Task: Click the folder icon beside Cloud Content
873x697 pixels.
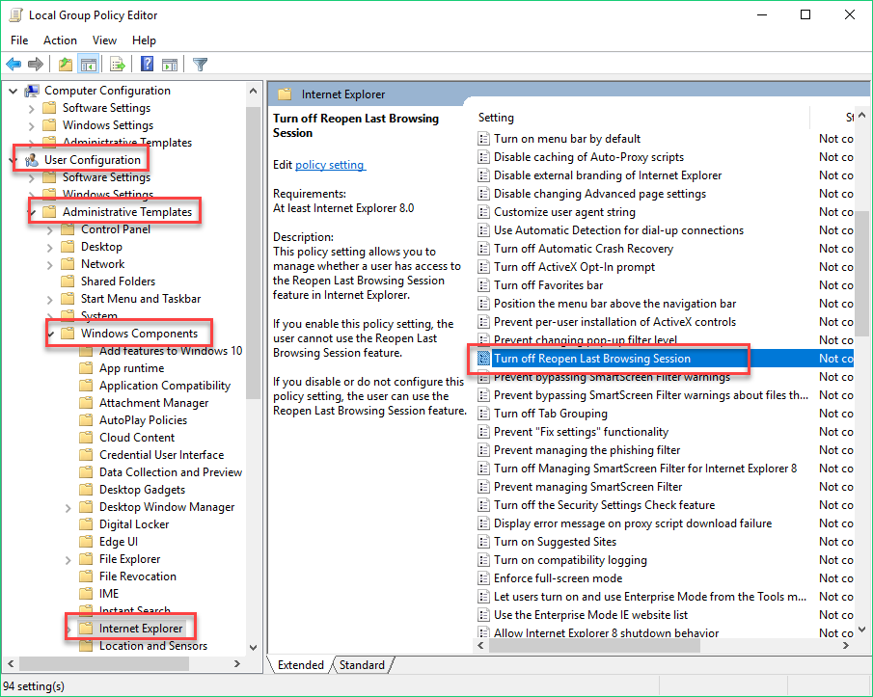Action: (x=86, y=438)
